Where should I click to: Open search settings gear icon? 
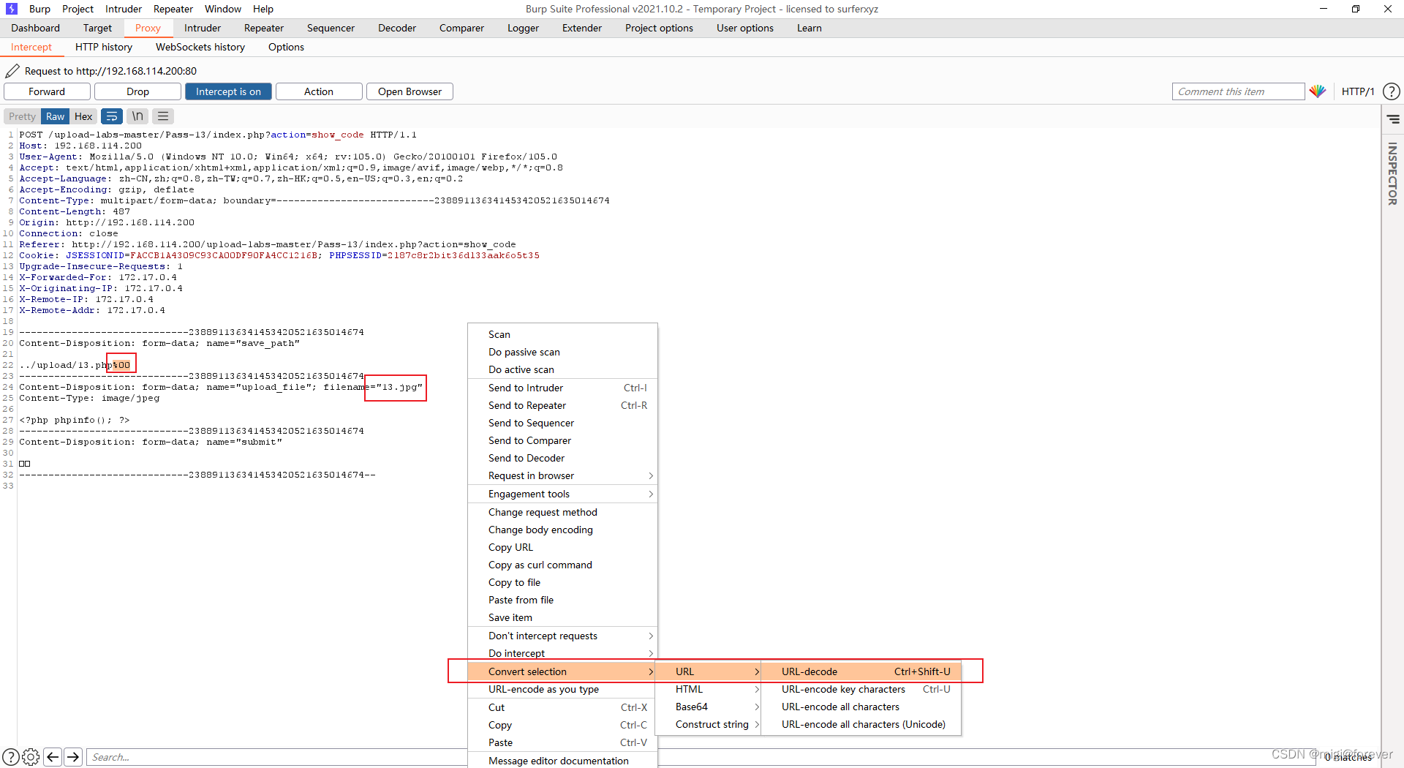click(x=31, y=757)
